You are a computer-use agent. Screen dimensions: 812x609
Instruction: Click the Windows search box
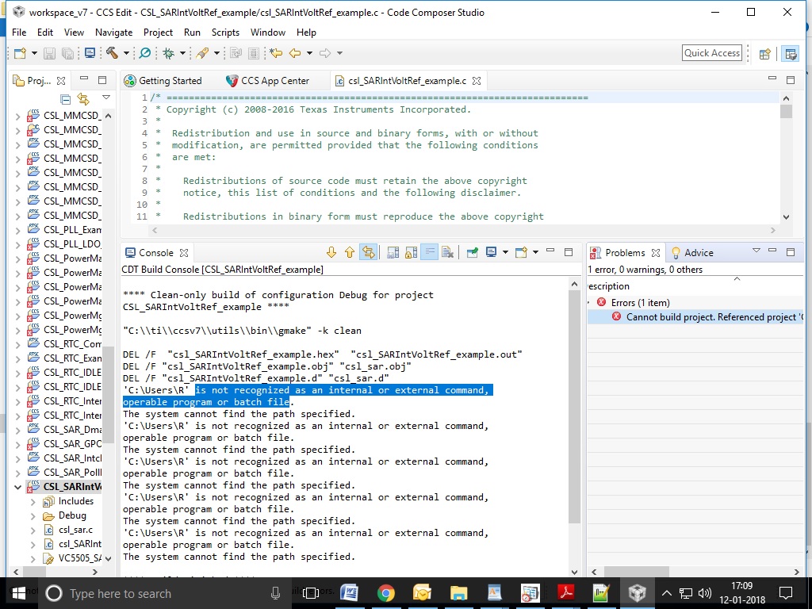click(x=166, y=593)
